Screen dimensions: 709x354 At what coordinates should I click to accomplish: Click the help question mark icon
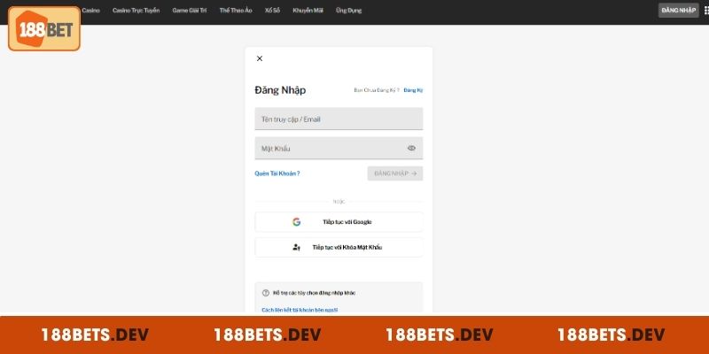pyautogui.click(x=266, y=293)
